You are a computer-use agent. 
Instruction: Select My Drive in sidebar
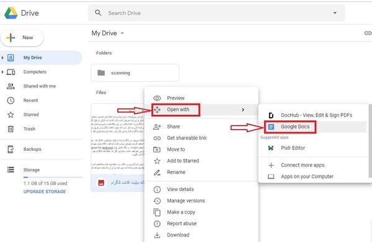click(x=41, y=58)
